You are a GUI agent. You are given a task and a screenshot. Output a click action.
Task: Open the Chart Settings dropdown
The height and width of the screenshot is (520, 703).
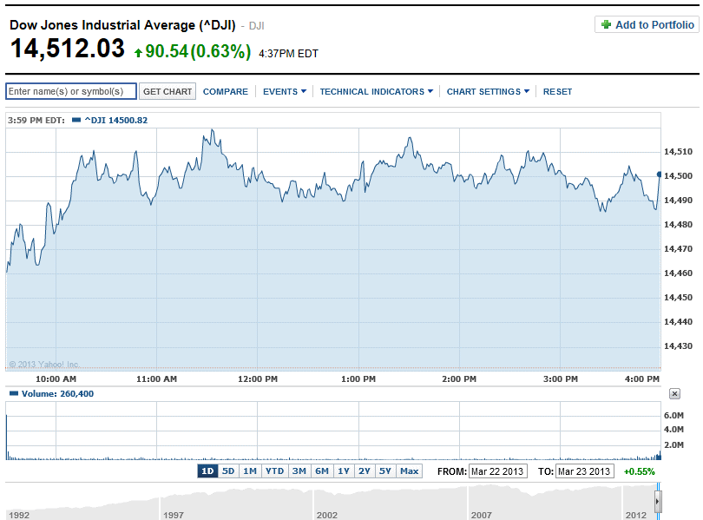coord(488,91)
